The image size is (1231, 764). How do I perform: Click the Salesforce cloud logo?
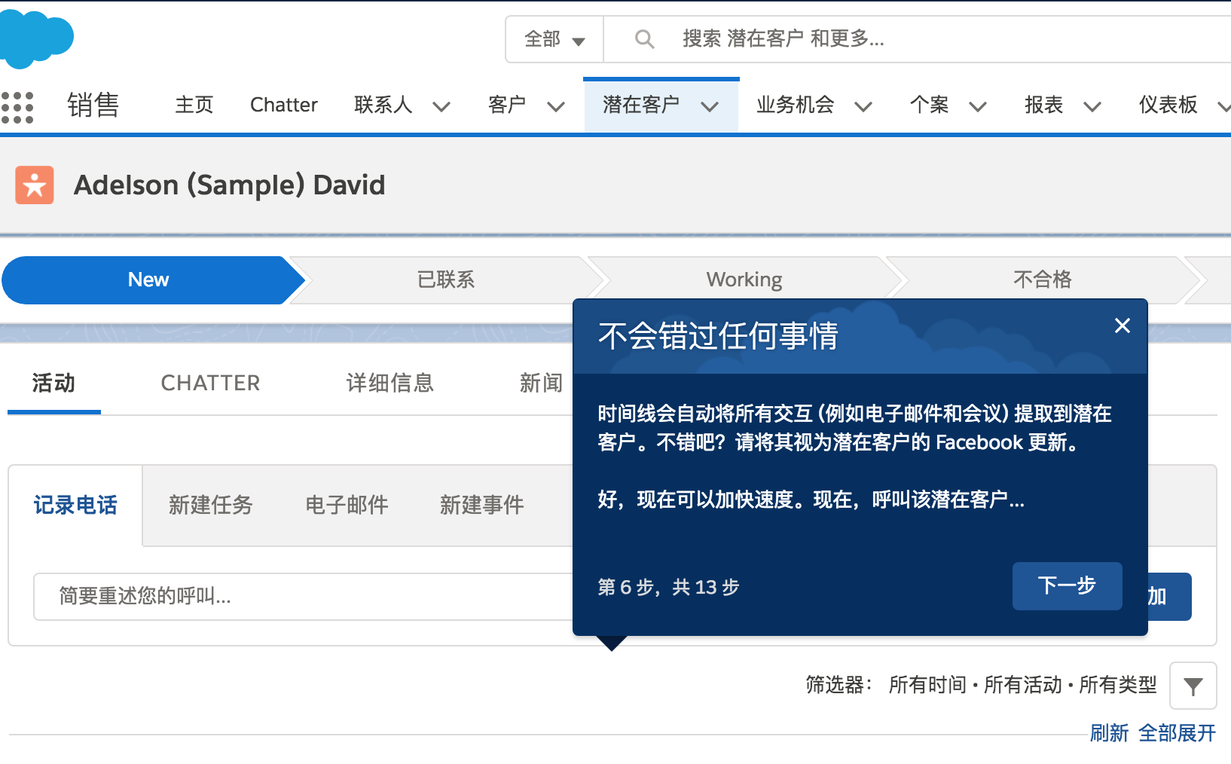[x=35, y=39]
